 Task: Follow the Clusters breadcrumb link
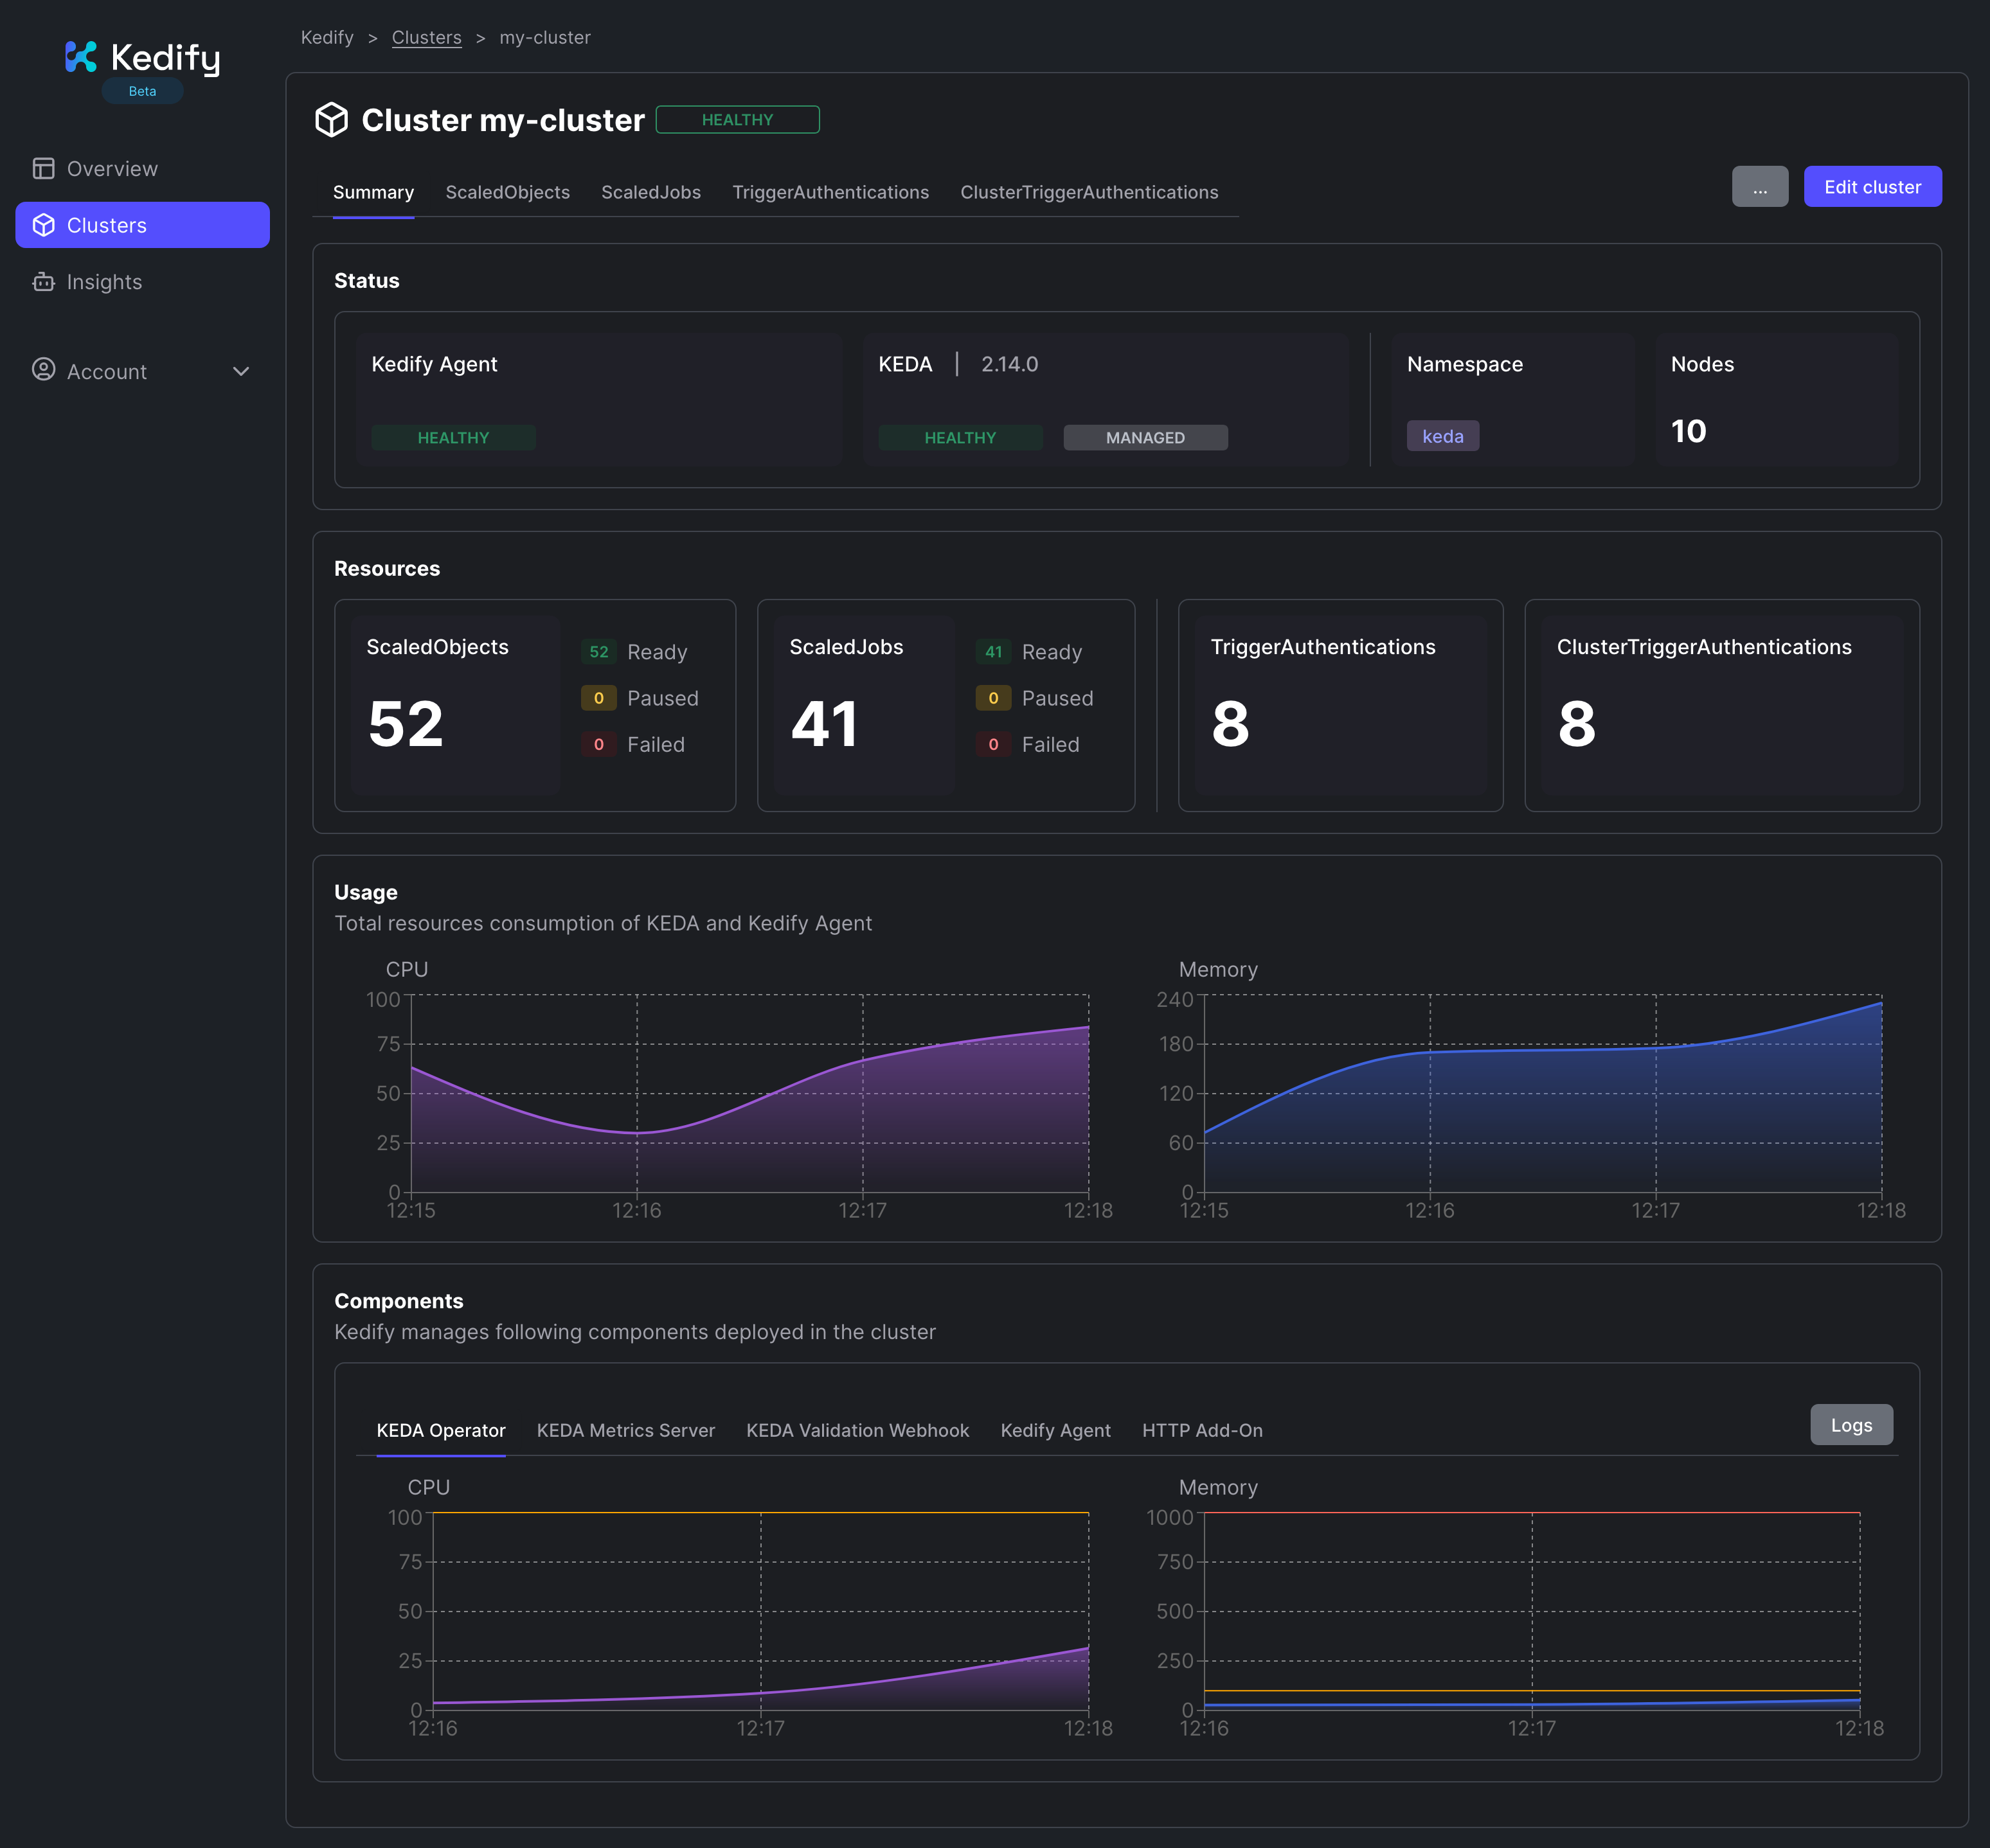click(x=426, y=37)
